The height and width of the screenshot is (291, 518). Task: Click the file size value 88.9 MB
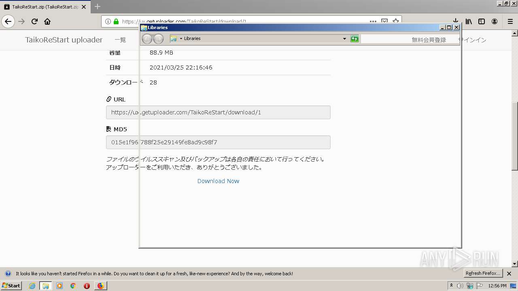[161, 53]
